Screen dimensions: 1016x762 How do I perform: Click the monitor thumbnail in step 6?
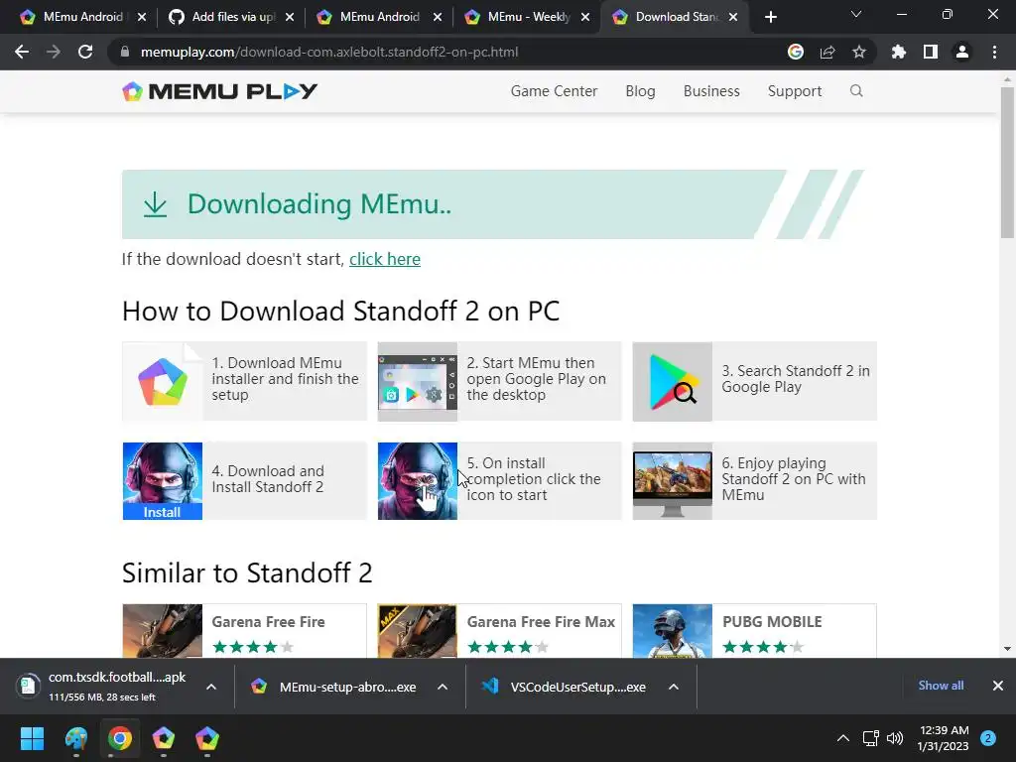[x=673, y=481]
